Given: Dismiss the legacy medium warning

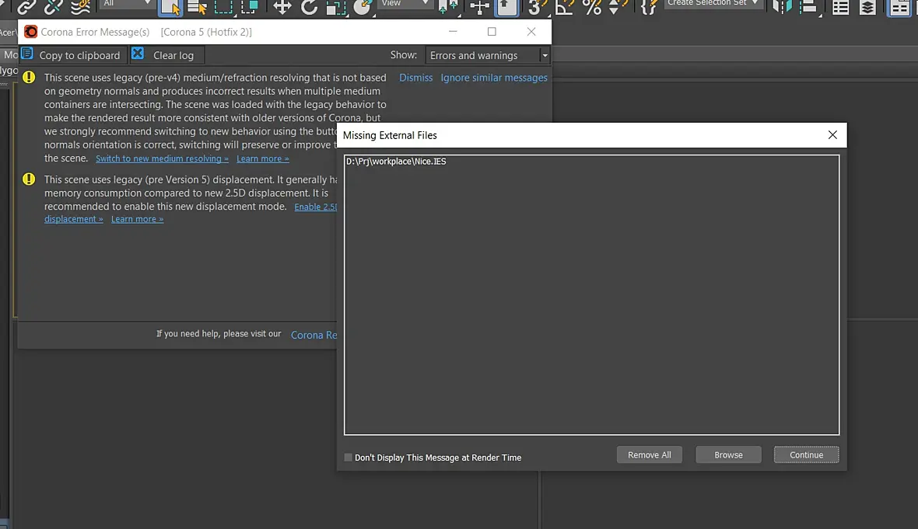Looking at the screenshot, I should 415,77.
